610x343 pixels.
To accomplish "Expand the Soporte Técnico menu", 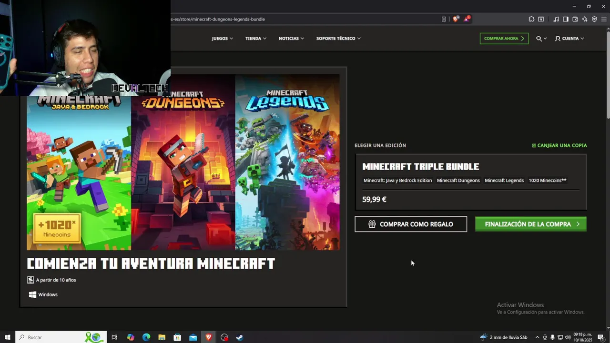I will click(x=338, y=39).
